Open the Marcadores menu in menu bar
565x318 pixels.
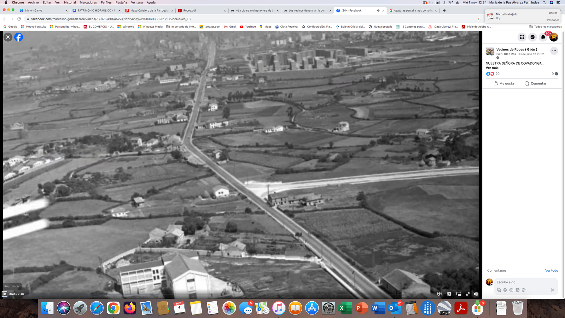(x=88, y=3)
